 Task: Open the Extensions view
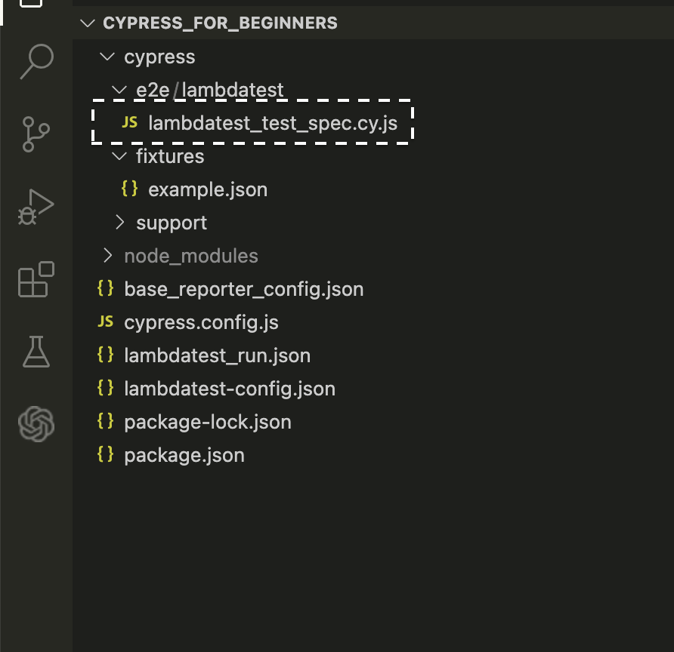point(36,279)
